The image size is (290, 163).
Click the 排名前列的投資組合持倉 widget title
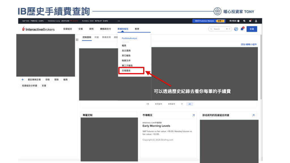[216, 115]
